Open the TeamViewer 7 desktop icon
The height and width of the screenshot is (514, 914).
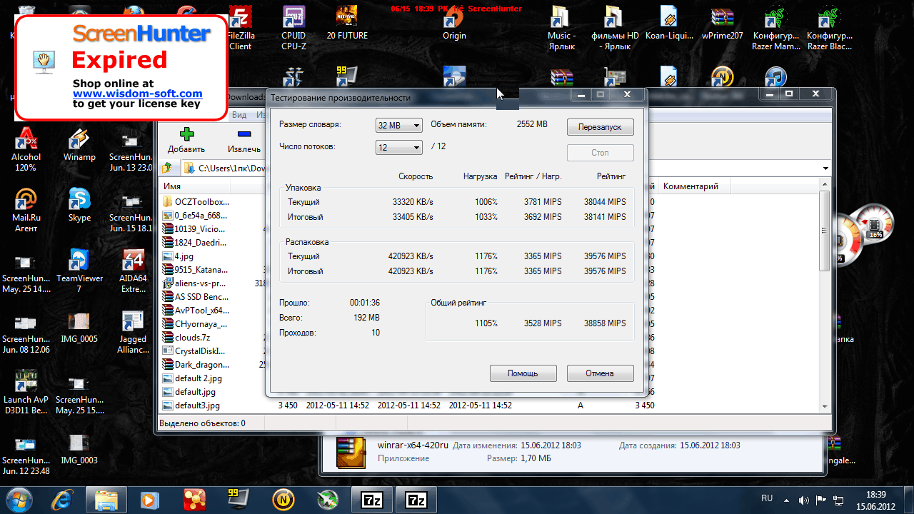pyautogui.click(x=79, y=261)
